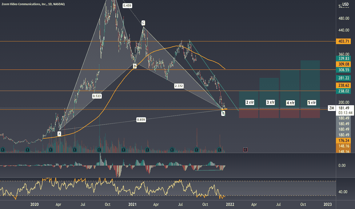This screenshot has width=355, height=209.
Task: Click the 480.00 price scale value
Action: tap(344, 18)
